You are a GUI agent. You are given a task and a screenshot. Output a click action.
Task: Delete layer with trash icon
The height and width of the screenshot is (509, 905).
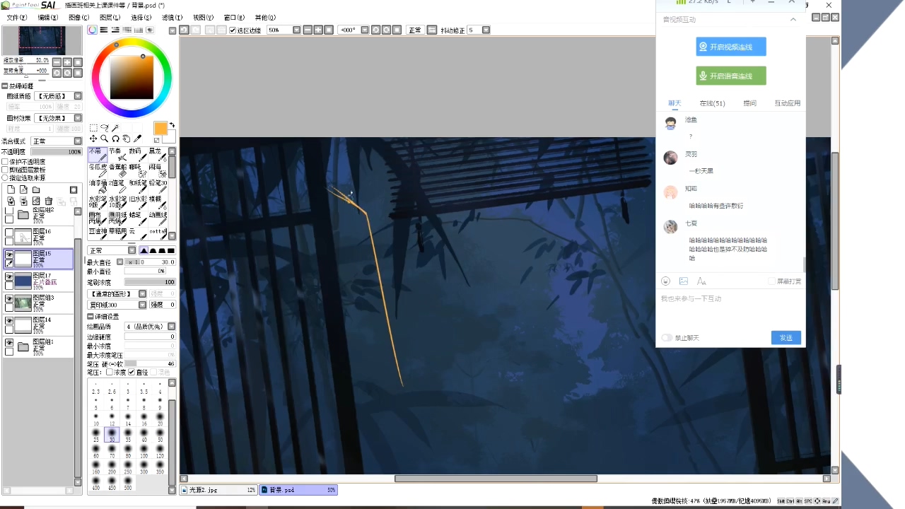click(48, 201)
